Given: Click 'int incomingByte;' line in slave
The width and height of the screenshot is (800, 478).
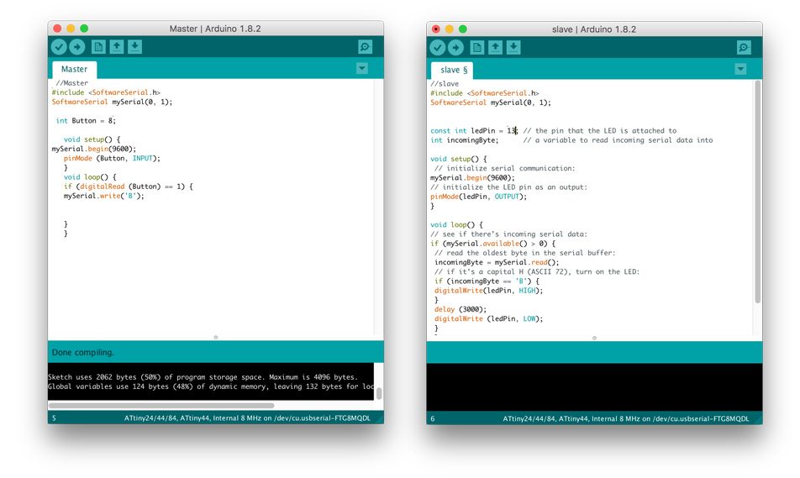Looking at the screenshot, I should pyautogui.click(x=464, y=140).
